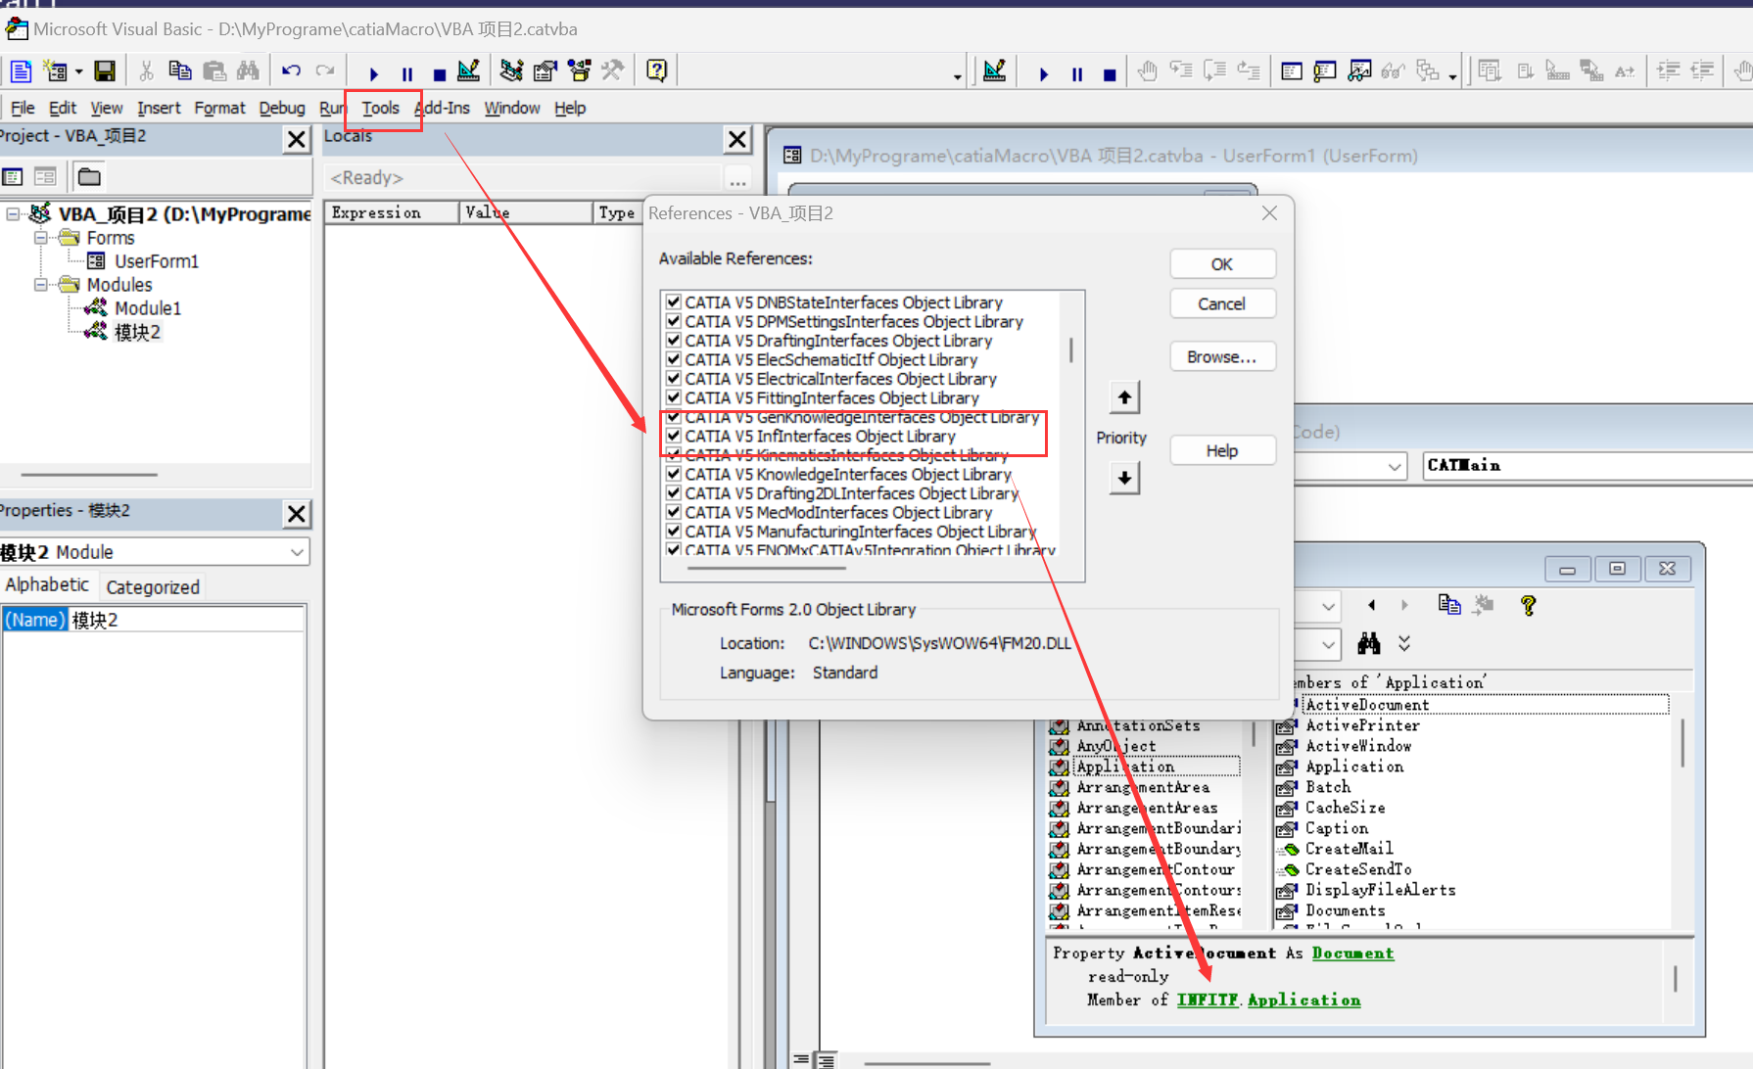This screenshot has height=1069, width=1753.
Task: Uncheck CATIA V5 ElectricalInterfaces Object Library
Action: click(x=674, y=379)
